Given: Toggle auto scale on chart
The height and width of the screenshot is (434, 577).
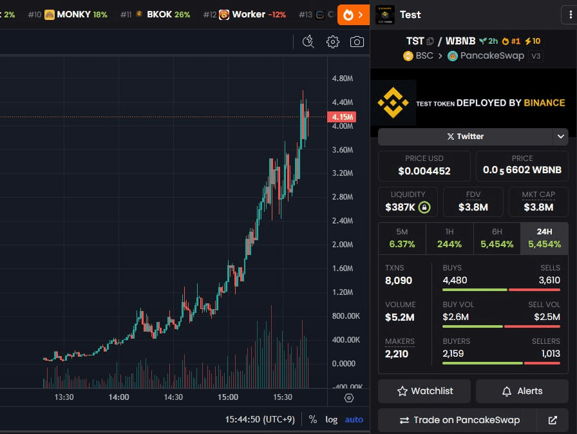Looking at the screenshot, I should click(354, 420).
